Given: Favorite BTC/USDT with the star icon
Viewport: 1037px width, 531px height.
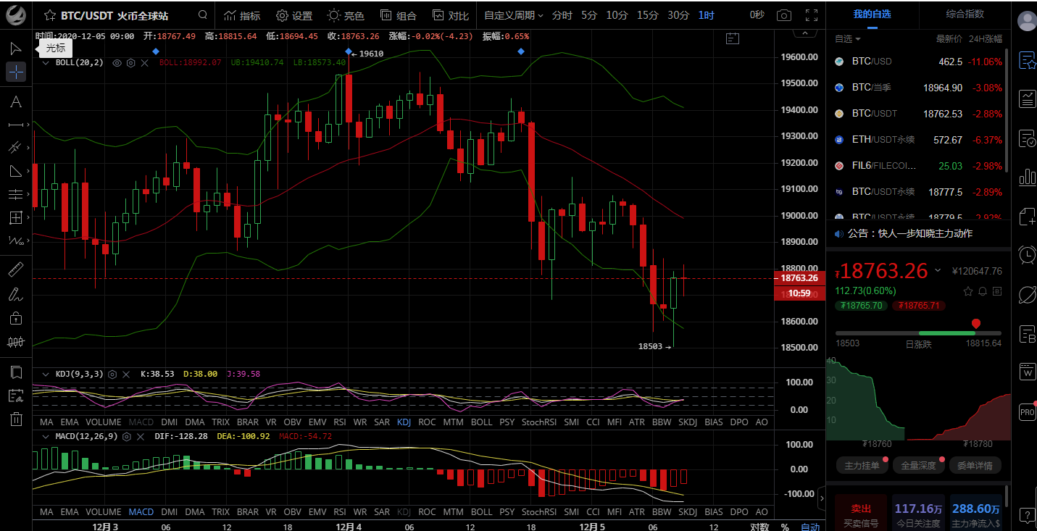Looking at the screenshot, I should [49, 15].
